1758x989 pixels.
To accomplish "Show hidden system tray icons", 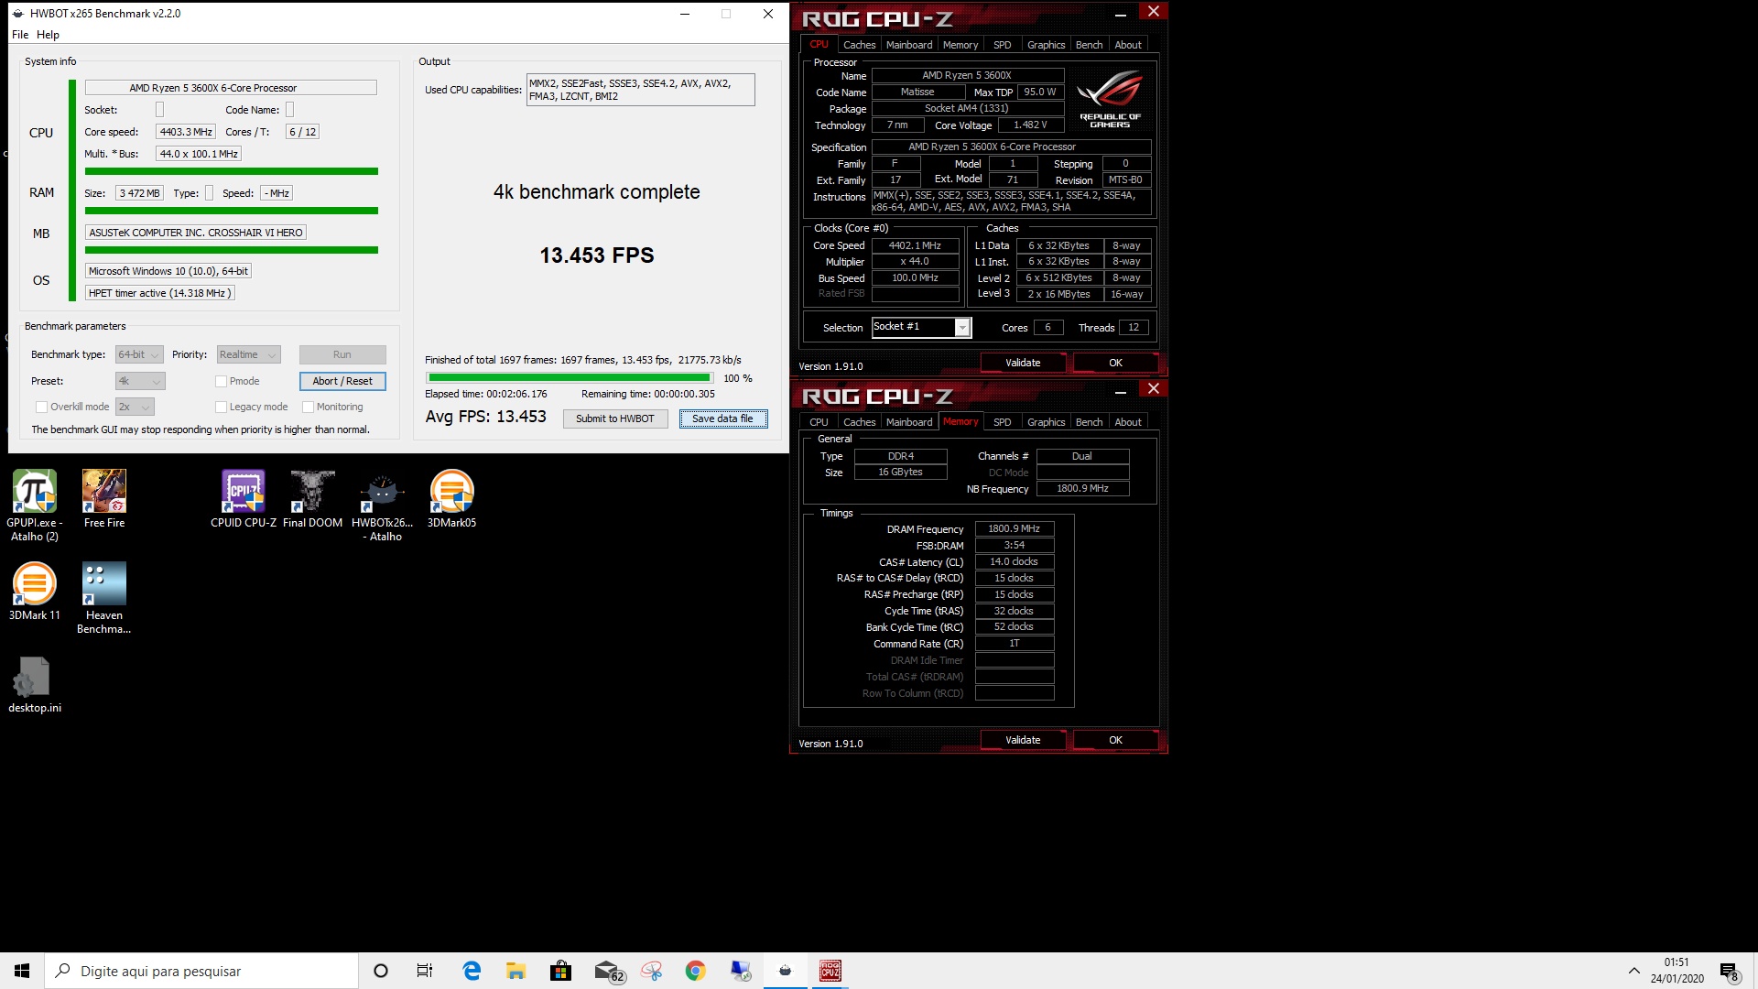I will tap(1633, 971).
